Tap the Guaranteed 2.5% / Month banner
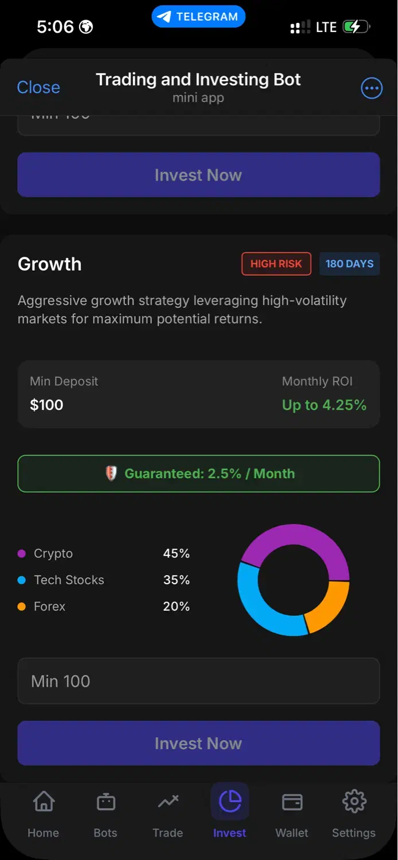The width and height of the screenshot is (398, 860). pyautogui.click(x=198, y=474)
